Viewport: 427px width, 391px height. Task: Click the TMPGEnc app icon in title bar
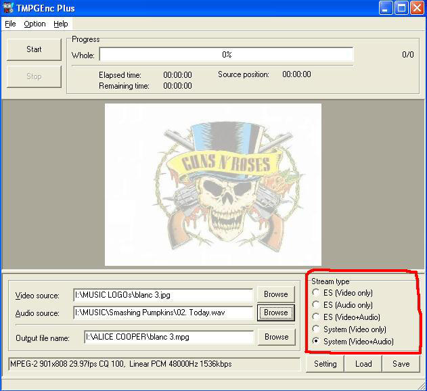8,7
